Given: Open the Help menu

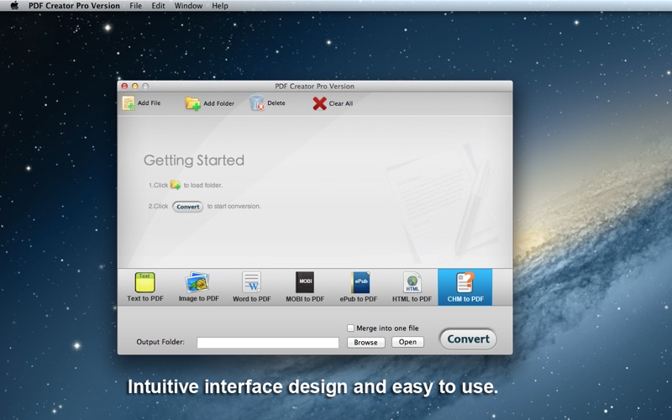Looking at the screenshot, I should 220,6.
